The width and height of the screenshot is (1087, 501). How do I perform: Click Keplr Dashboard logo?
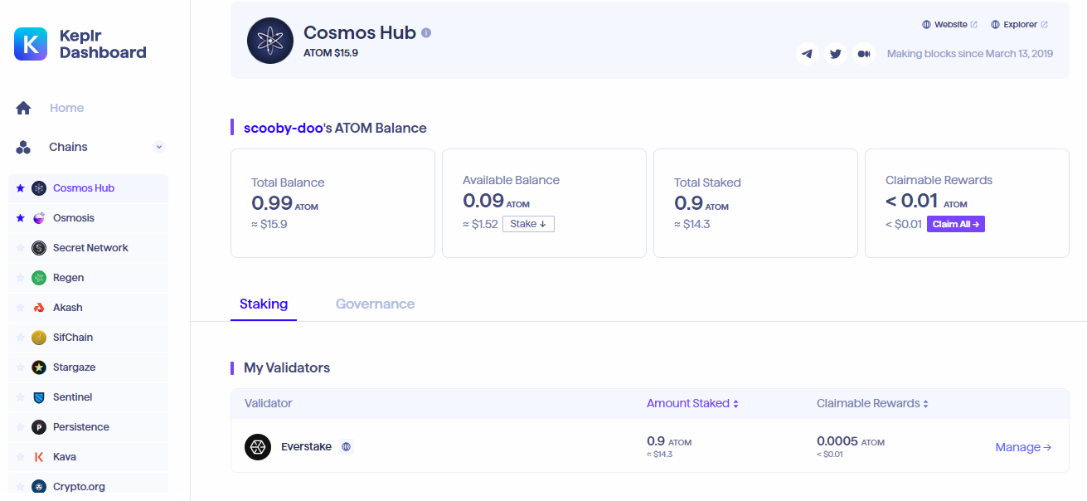(31, 44)
